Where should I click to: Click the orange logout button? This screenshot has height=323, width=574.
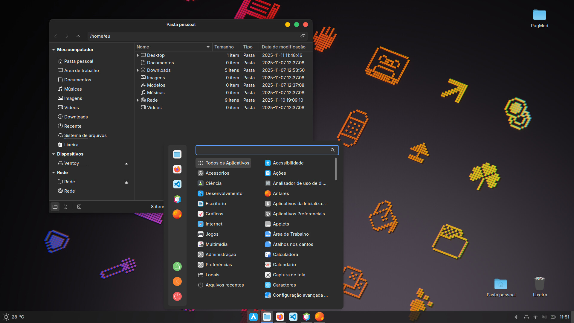(x=177, y=281)
